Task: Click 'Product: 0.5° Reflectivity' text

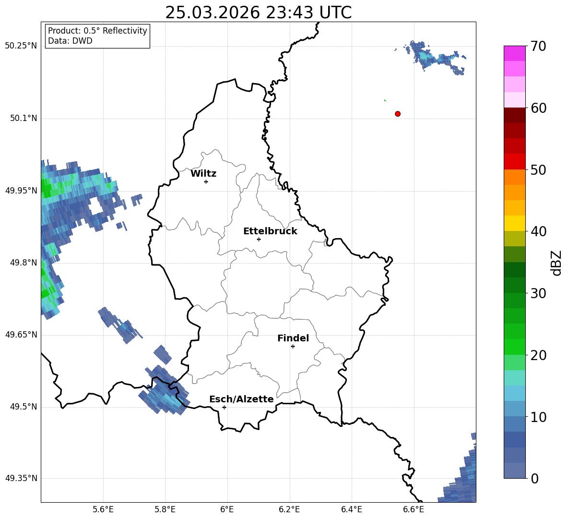Action: [97, 30]
